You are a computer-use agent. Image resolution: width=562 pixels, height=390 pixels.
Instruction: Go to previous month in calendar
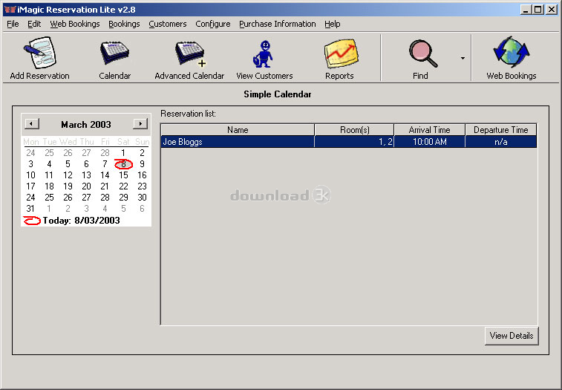coord(32,124)
